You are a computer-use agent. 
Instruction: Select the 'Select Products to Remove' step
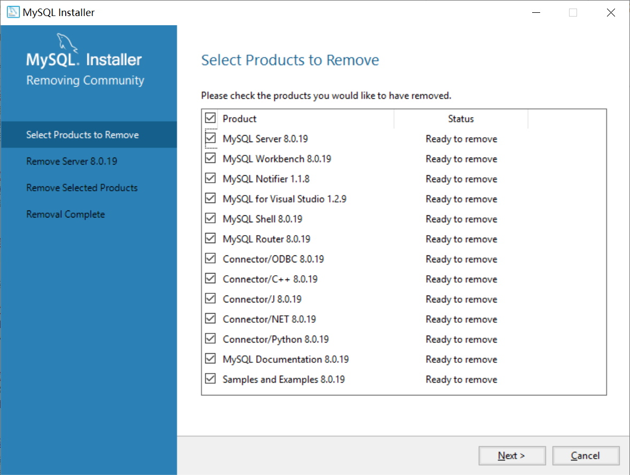click(88, 135)
